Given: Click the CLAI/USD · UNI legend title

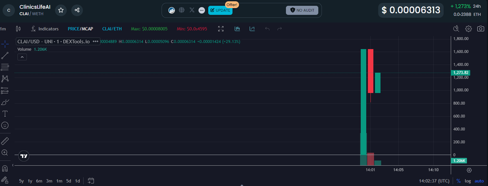Looking at the screenshot, I should 53,42.
